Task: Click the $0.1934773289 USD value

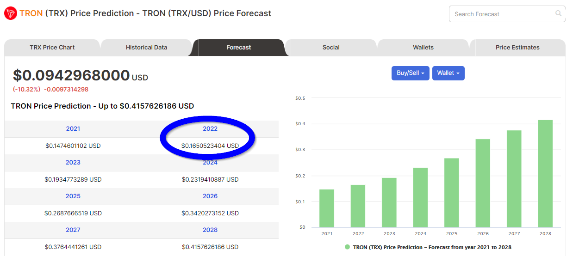Action: [73, 179]
